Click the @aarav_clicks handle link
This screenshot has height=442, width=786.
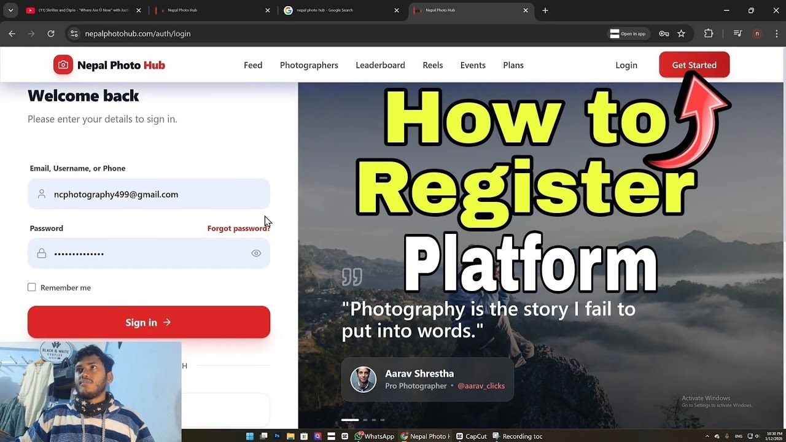[481, 386]
